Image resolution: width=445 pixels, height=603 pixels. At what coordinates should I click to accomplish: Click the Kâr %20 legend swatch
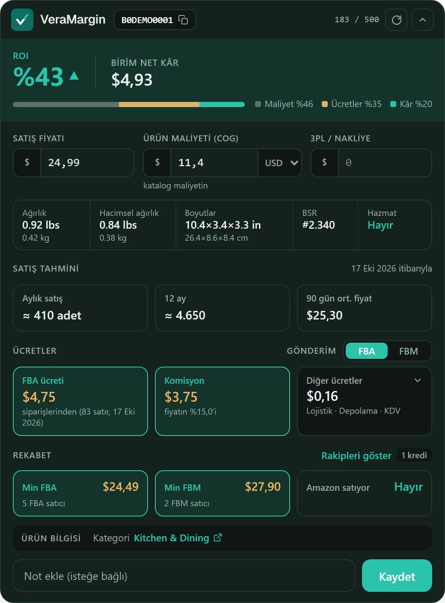point(393,104)
